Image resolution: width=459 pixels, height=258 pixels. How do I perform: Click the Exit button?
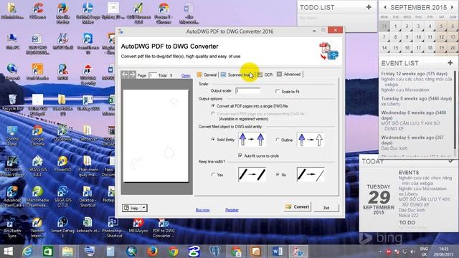pos(326,208)
